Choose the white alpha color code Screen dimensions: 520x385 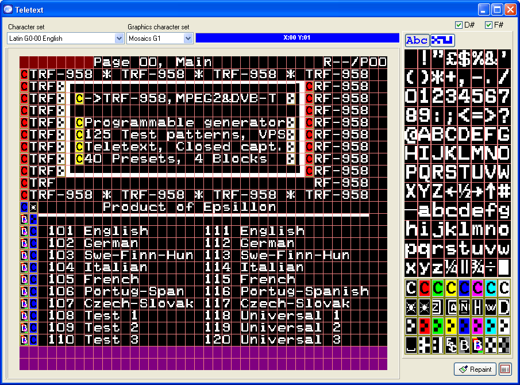(504, 288)
